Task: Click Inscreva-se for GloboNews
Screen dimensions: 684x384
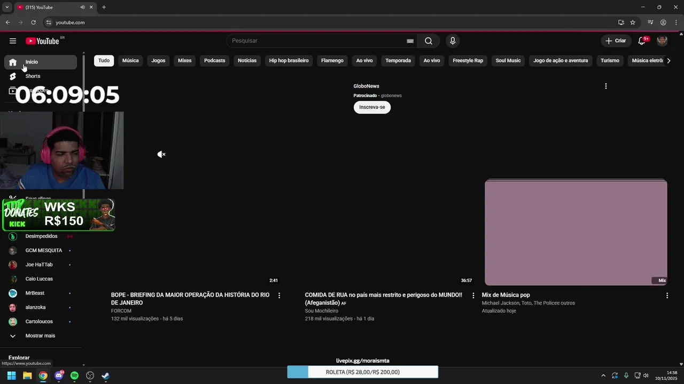Action: 372,107
